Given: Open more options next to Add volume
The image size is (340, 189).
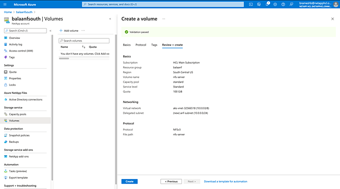Looking at the screenshot, I should point(84,30).
